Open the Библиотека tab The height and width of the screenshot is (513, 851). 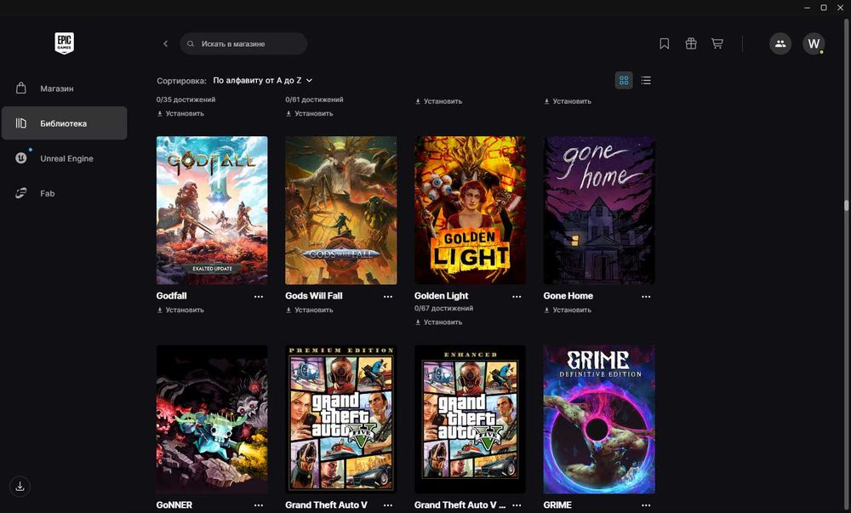point(64,123)
